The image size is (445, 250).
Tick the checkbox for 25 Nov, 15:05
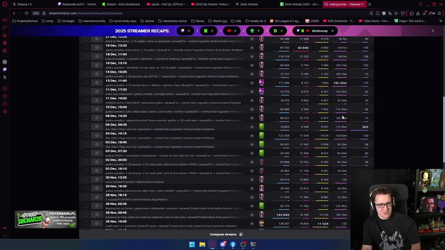86,223
